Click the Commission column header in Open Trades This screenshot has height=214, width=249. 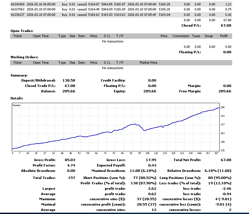(181, 36)
